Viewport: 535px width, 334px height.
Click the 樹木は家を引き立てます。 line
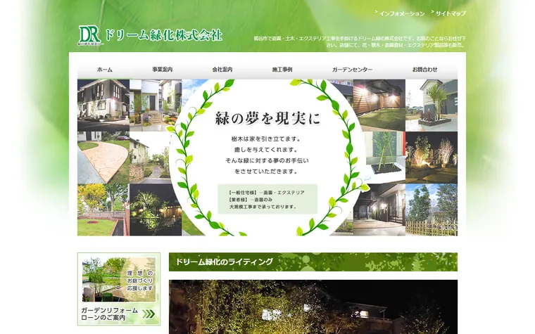pyautogui.click(x=266, y=139)
